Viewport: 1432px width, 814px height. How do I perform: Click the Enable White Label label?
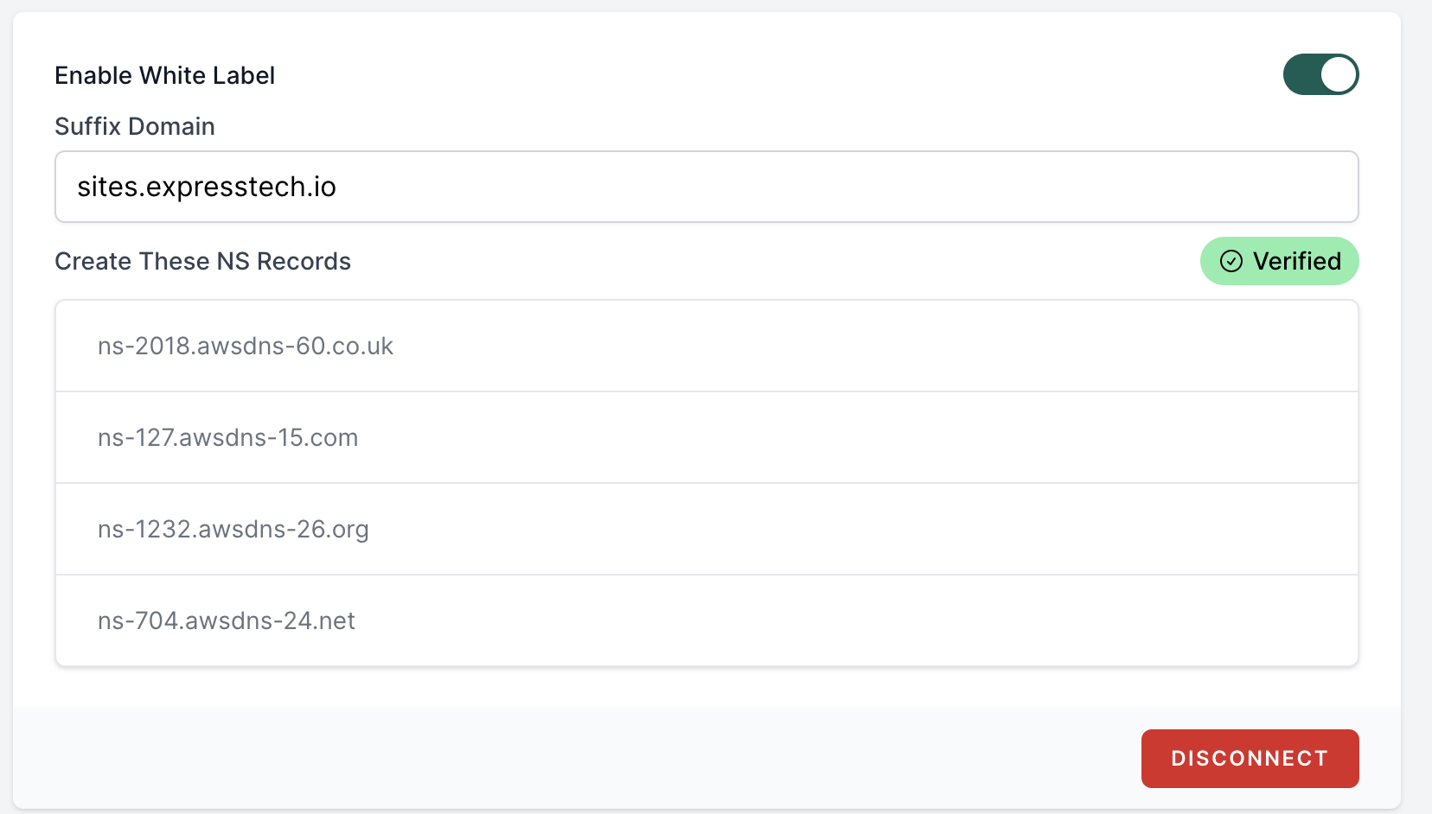coord(165,75)
